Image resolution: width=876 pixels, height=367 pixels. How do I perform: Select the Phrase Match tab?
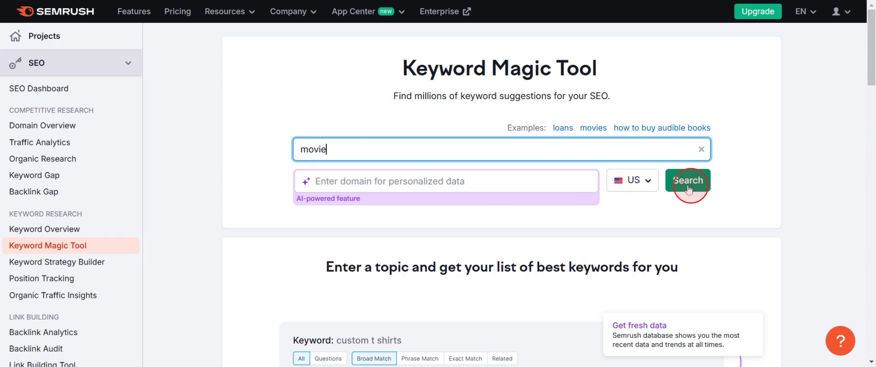coord(420,359)
